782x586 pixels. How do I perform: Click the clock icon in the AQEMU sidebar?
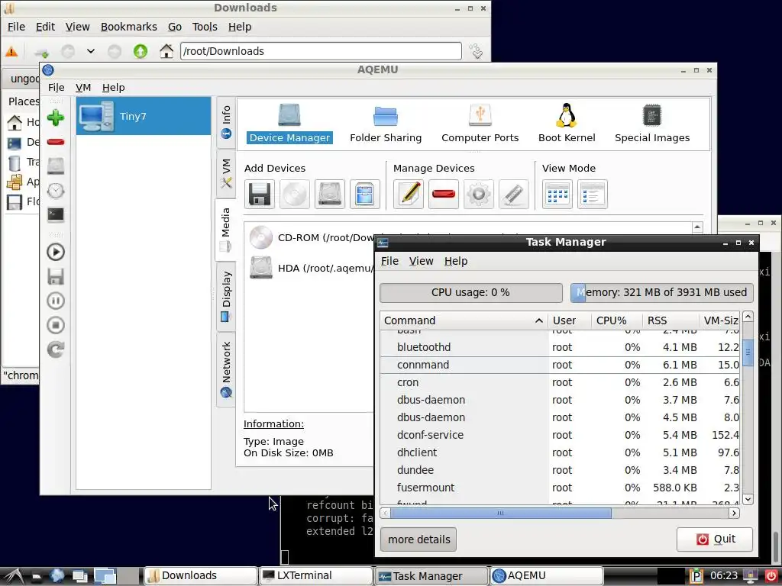coord(55,190)
